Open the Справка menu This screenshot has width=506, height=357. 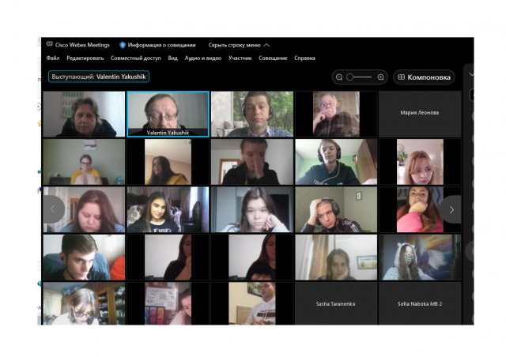pos(304,58)
